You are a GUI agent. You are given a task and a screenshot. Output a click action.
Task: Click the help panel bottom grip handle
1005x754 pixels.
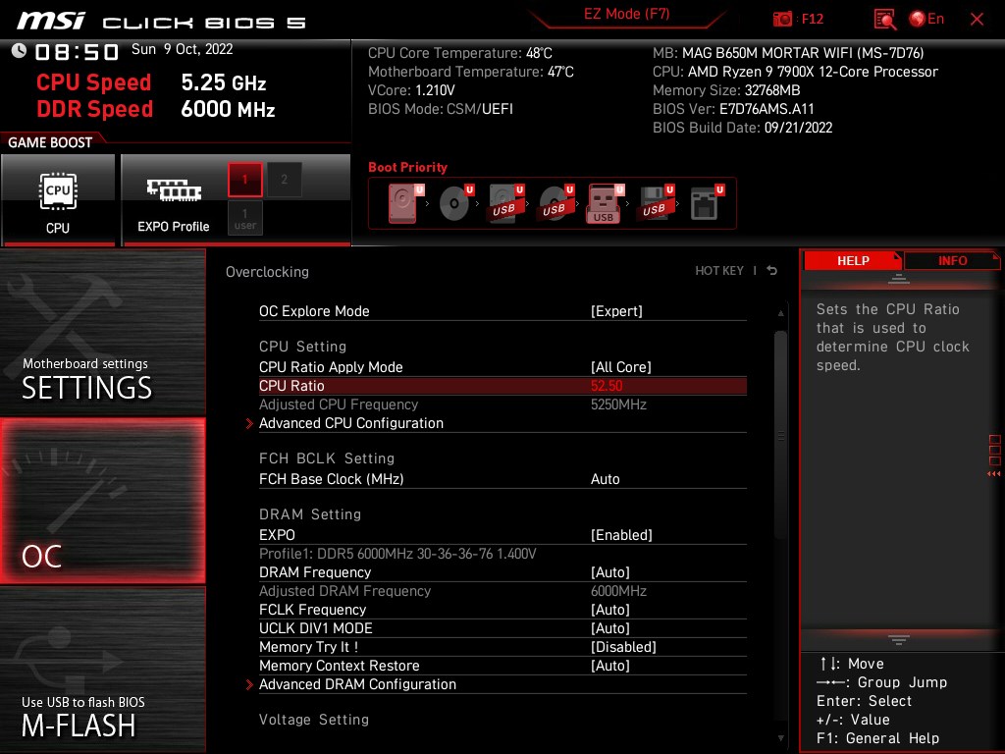[x=899, y=639]
